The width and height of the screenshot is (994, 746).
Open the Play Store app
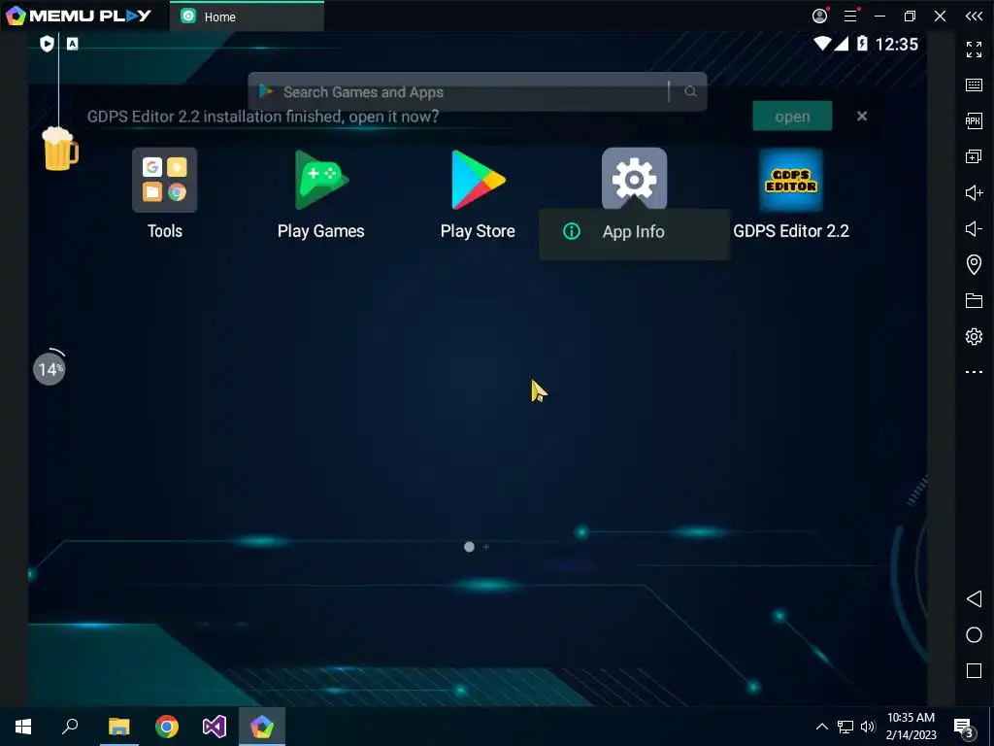478,180
